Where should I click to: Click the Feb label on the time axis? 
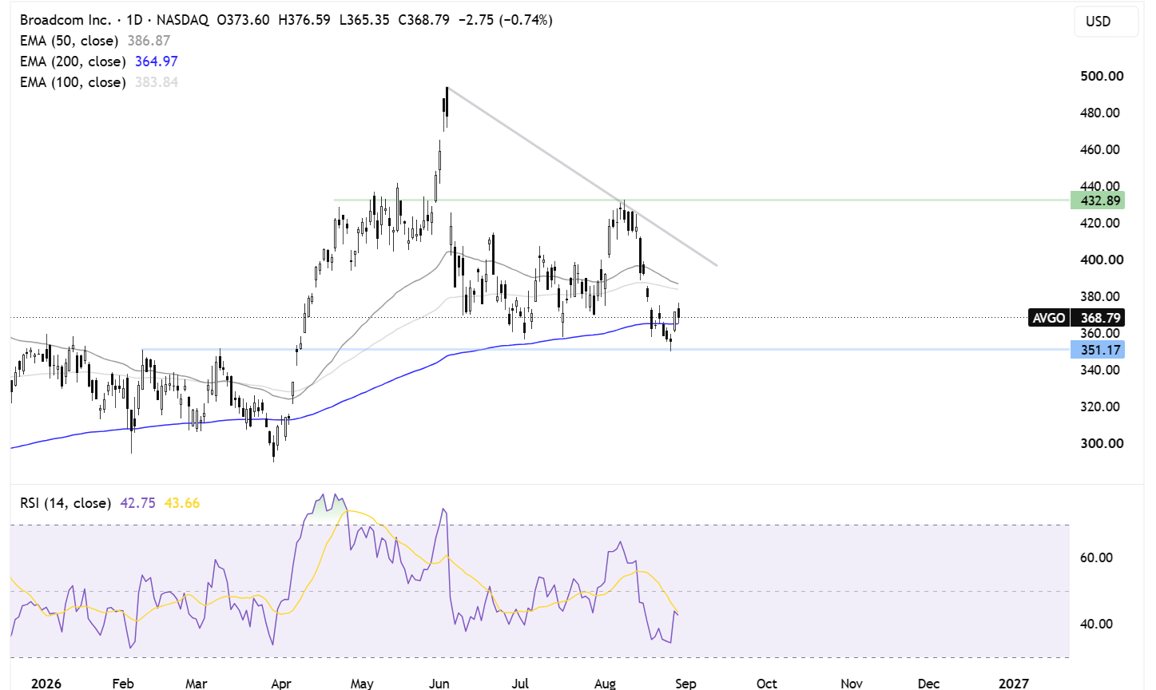click(123, 683)
